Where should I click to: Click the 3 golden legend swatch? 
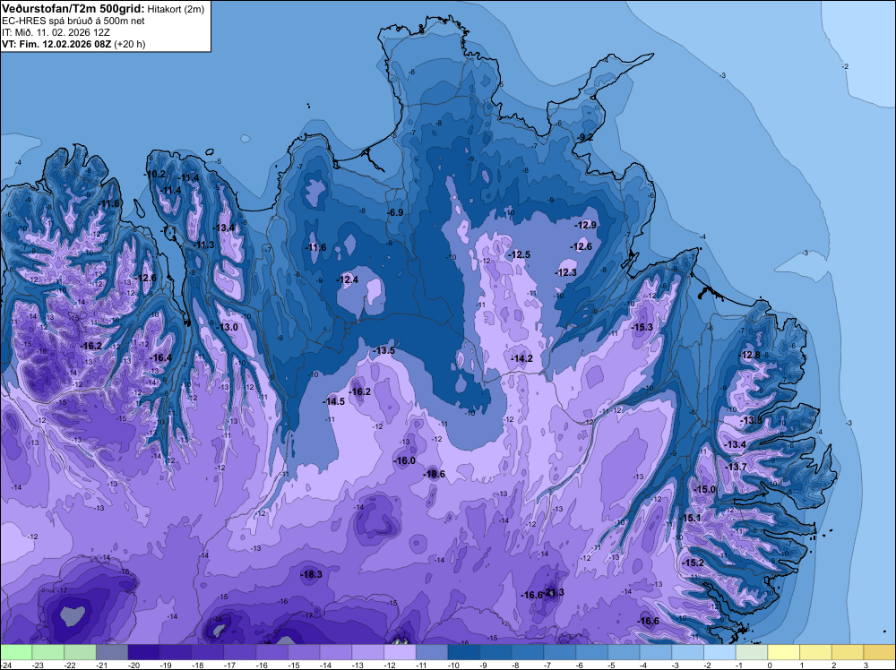pyautogui.click(x=880, y=652)
